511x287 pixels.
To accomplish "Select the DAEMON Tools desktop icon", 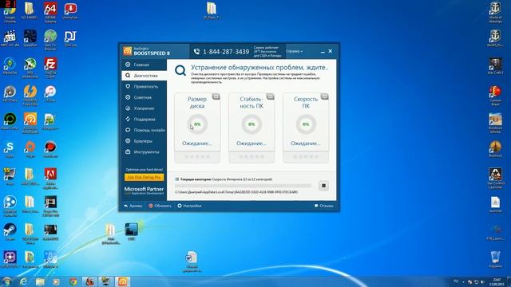I will [x=30, y=96].
